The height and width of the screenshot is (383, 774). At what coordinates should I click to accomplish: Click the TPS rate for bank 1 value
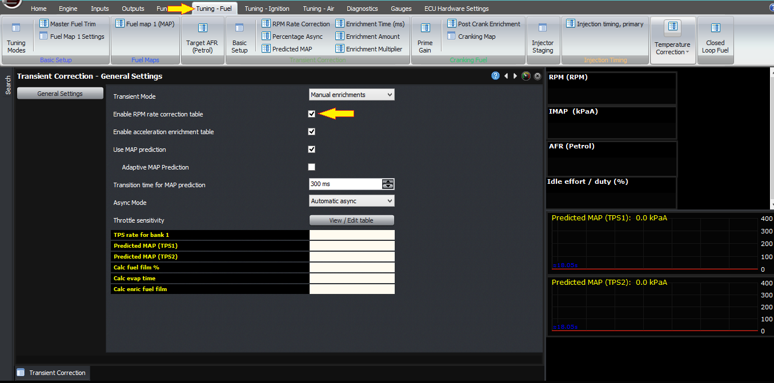coord(352,235)
